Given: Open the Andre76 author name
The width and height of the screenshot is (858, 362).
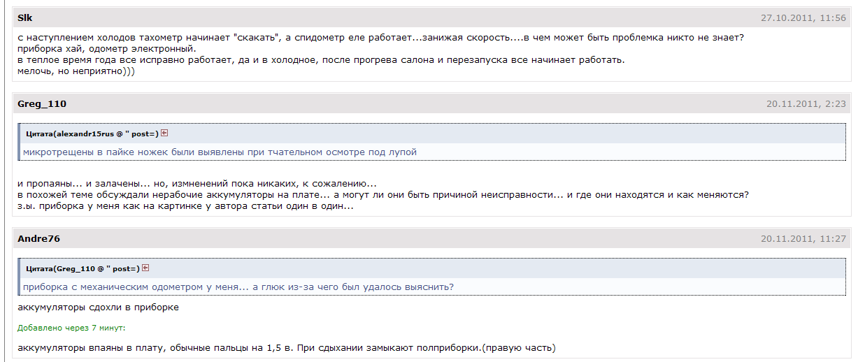Looking at the screenshot, I should click(x=38, y=238).
